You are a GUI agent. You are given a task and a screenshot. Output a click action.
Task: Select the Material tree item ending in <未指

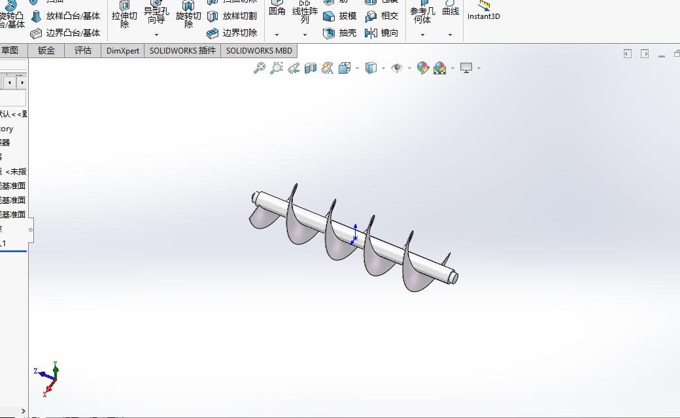(x=13, y=172)
